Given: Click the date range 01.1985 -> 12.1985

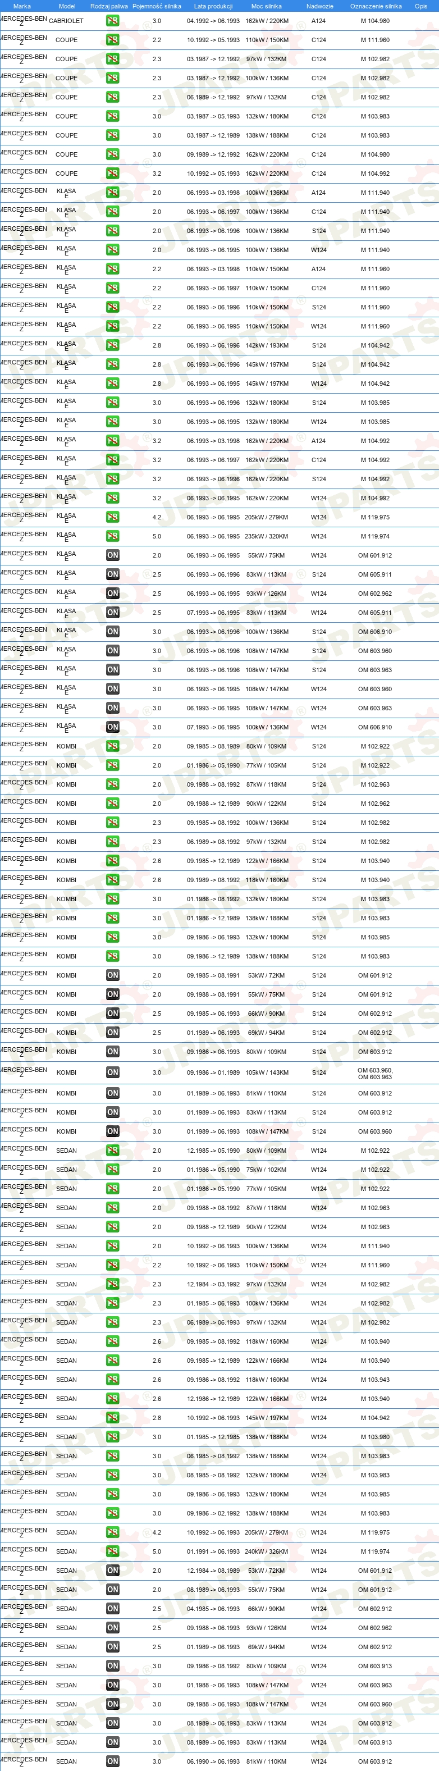Looking at the screenshot, I should click(x=213, y=1437).
